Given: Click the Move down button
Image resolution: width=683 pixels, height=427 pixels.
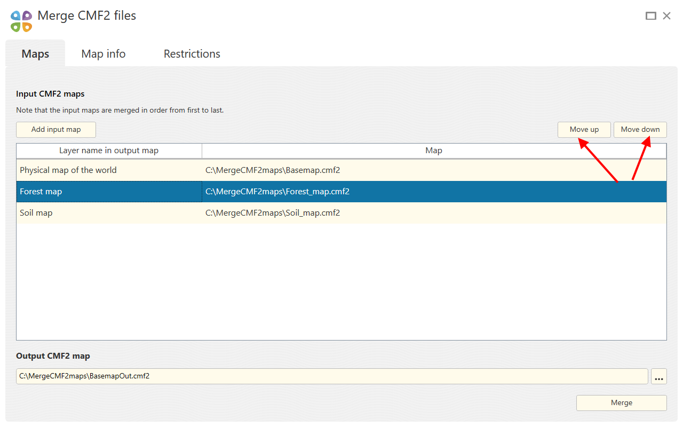Looking at the screenshot, I should (x=640, y=130).
